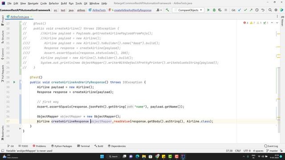The height and width of the screenshot is (160, 285).
Task: Open the Terminal tool window
Action: (83, 146)
